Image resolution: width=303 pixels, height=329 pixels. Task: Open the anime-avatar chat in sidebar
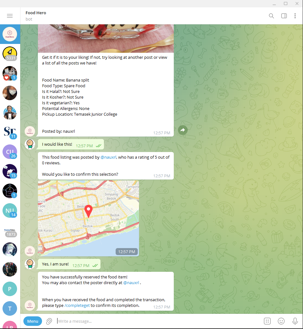pyautogui.click(x=10, y=250)
